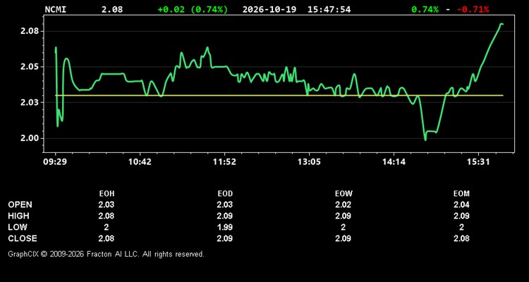Click the EOW LOW value 2

pos(343,227)
